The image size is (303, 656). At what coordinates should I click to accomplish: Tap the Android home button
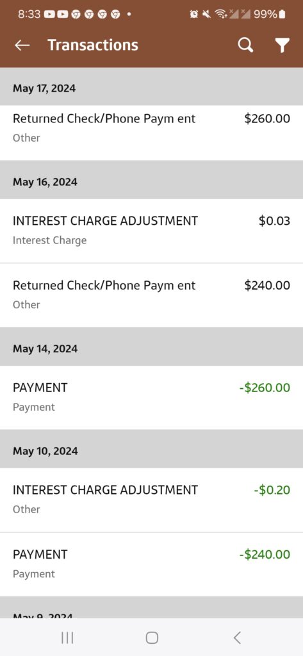click(x=151, y=637)
